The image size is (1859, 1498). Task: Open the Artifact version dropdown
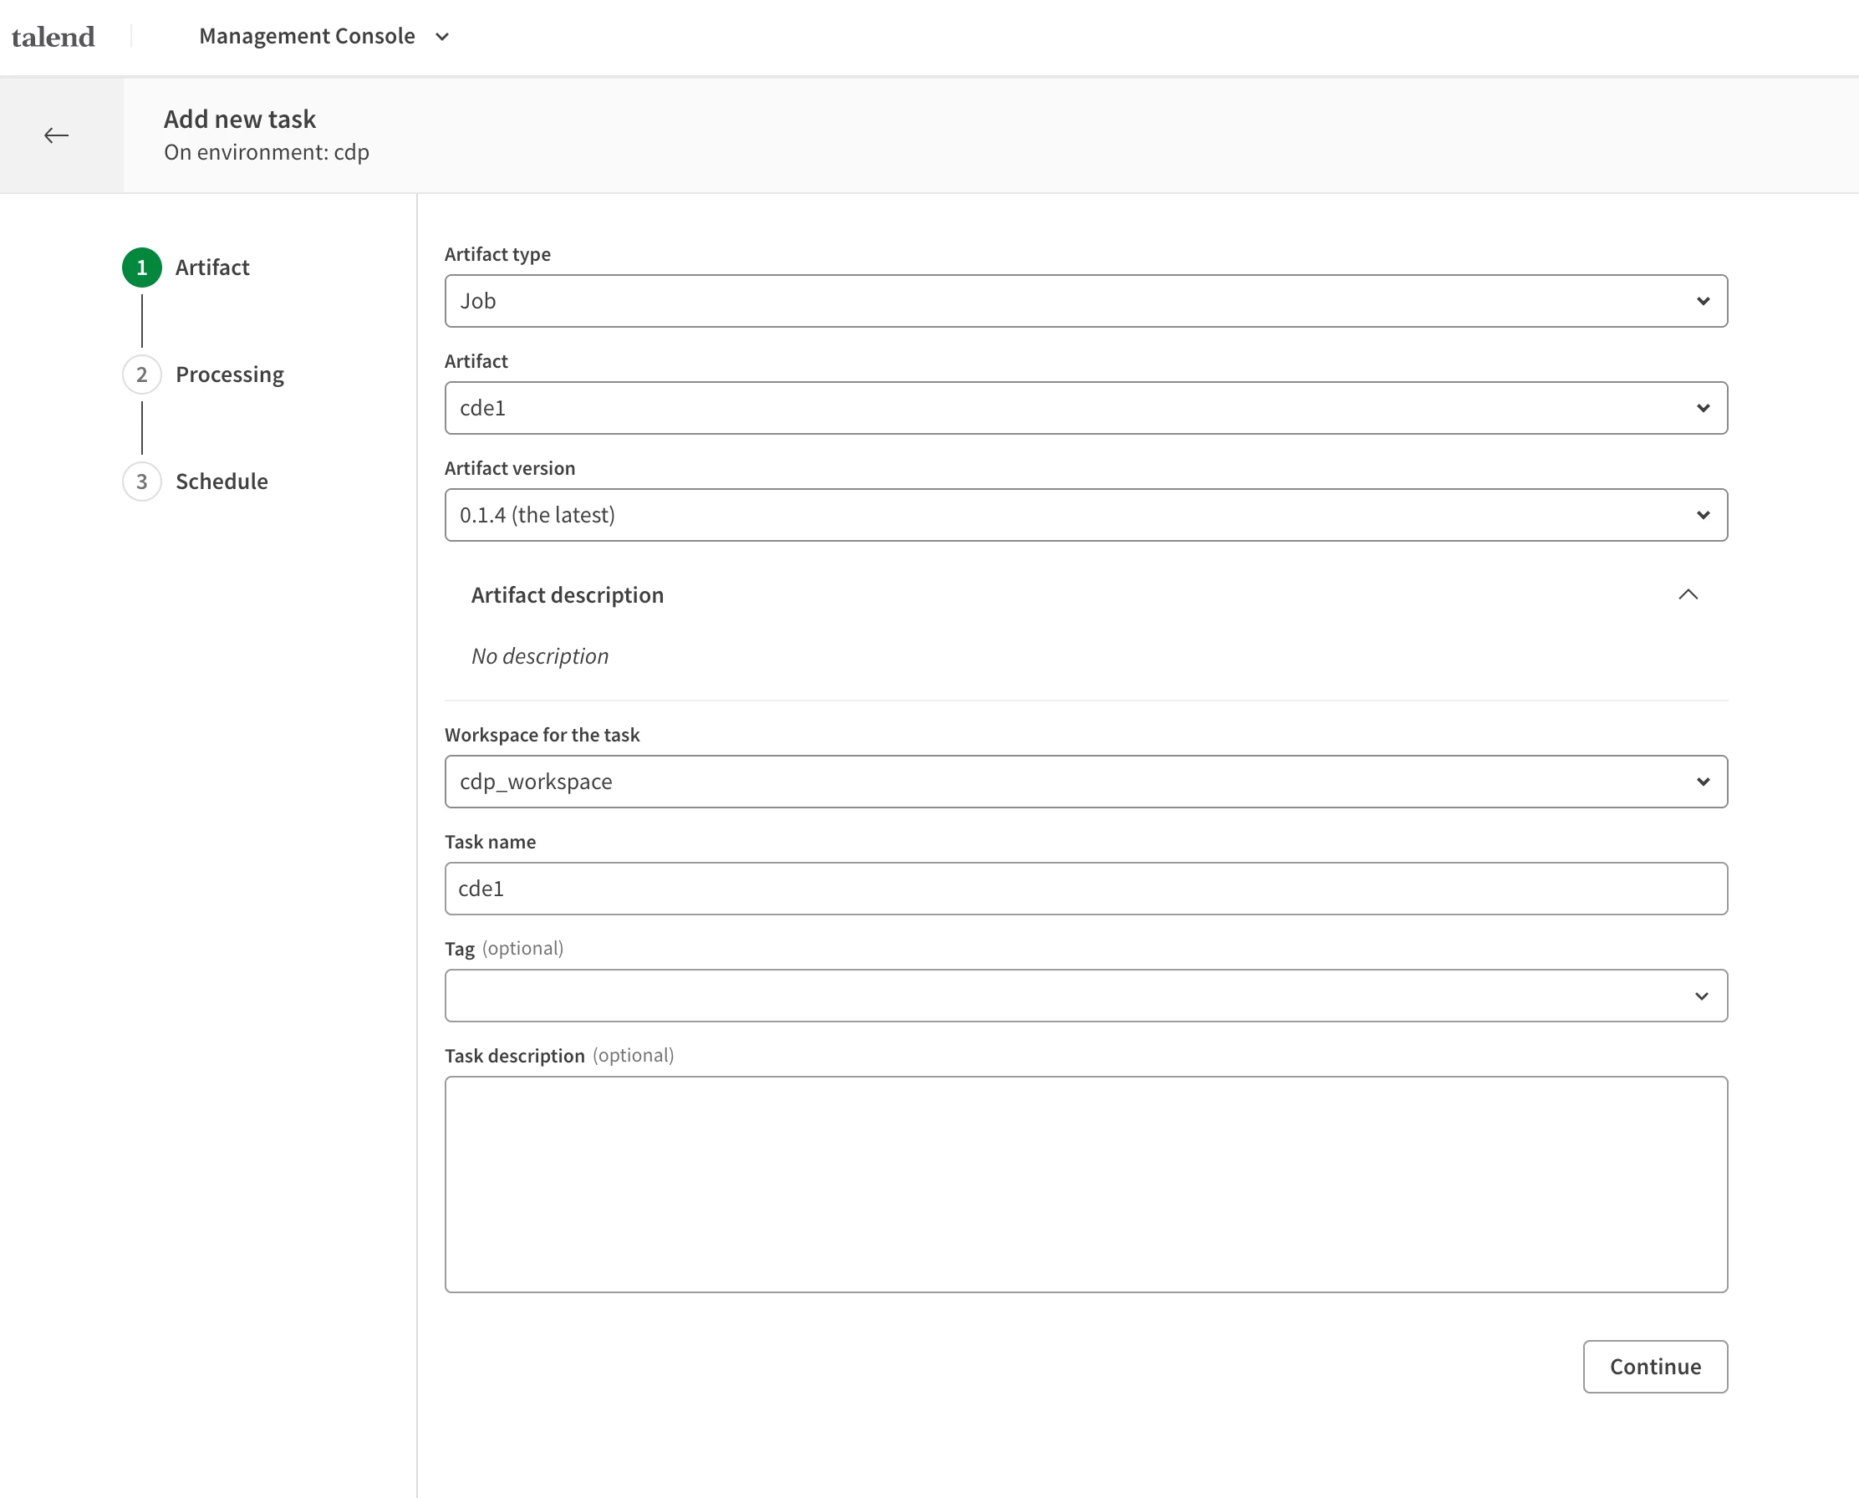(1086, 515)
